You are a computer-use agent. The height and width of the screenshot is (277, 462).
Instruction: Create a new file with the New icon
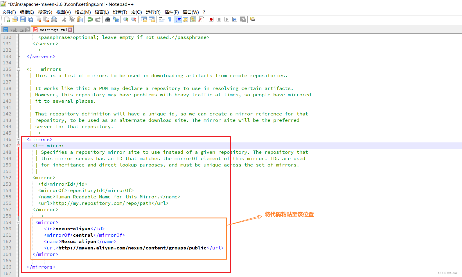point(7,19)
